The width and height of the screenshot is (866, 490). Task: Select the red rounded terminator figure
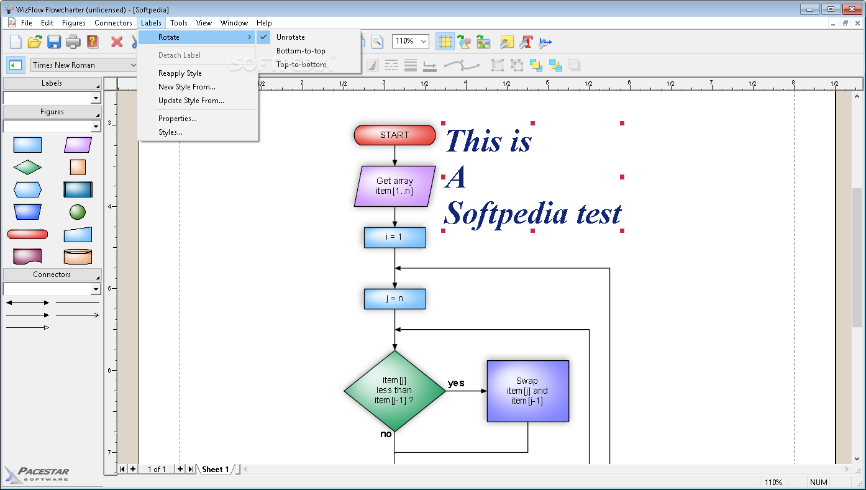27,234
